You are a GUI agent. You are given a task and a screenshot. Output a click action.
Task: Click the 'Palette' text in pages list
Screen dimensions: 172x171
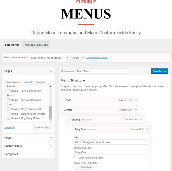tap(11, 86)
